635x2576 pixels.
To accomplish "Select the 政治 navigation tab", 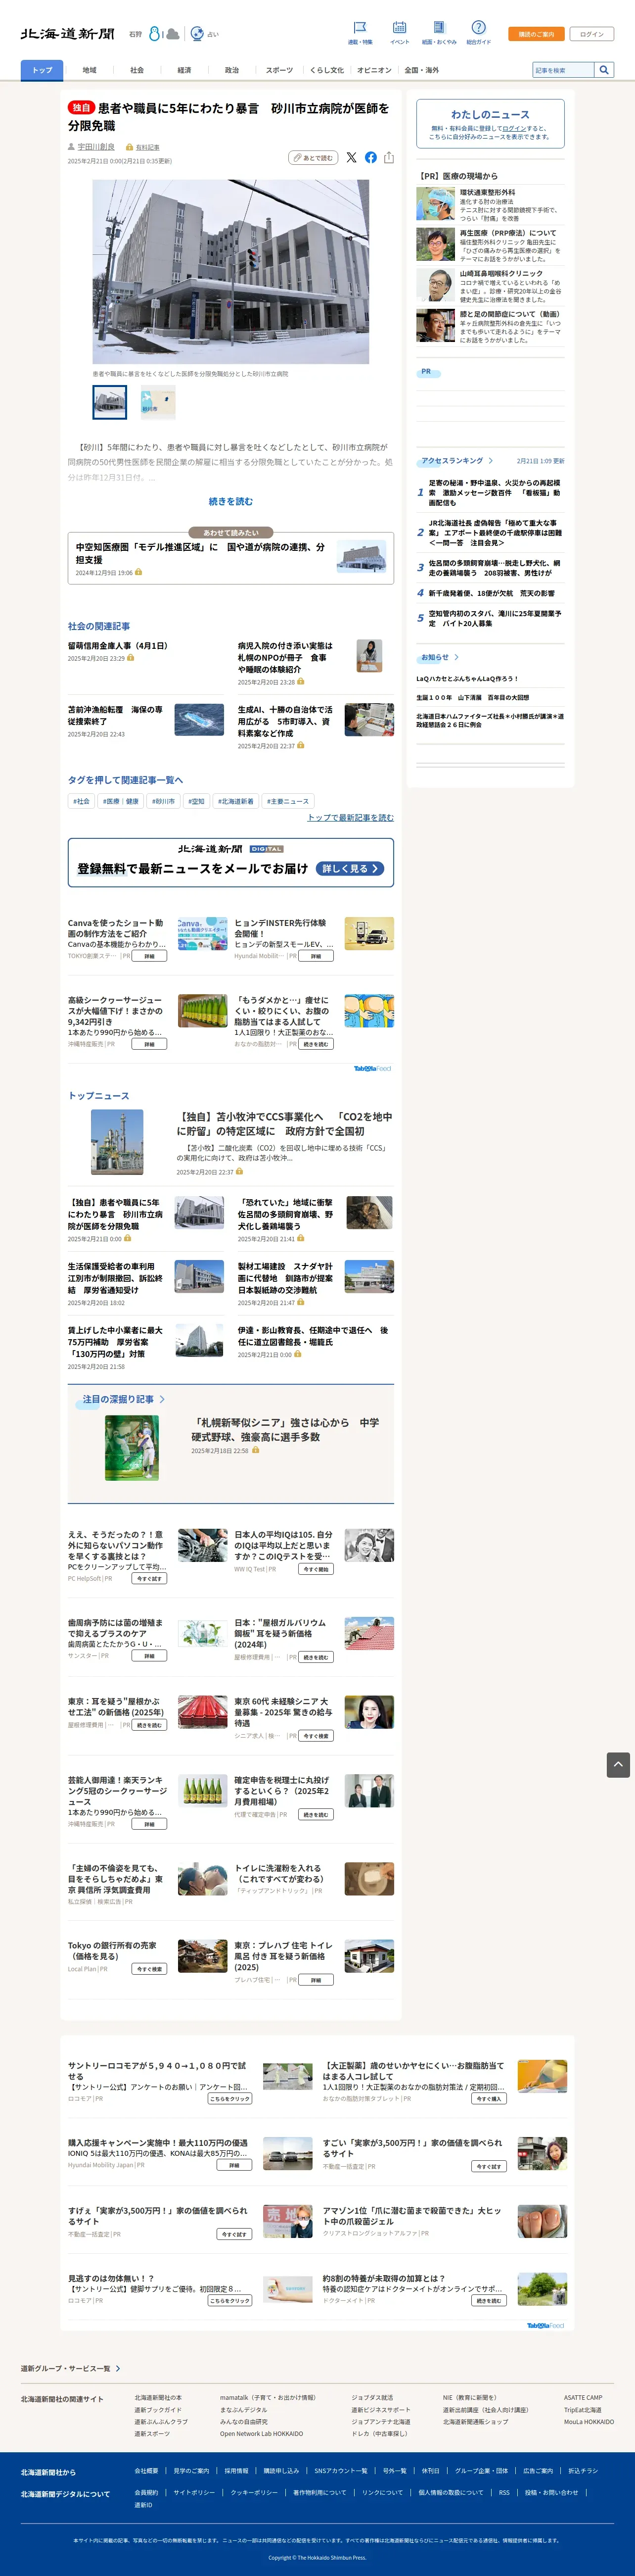I will pyautogui.click(x=232, y=70).
